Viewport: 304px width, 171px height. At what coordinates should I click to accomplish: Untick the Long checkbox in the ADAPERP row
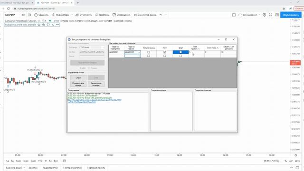pos(165,52)
